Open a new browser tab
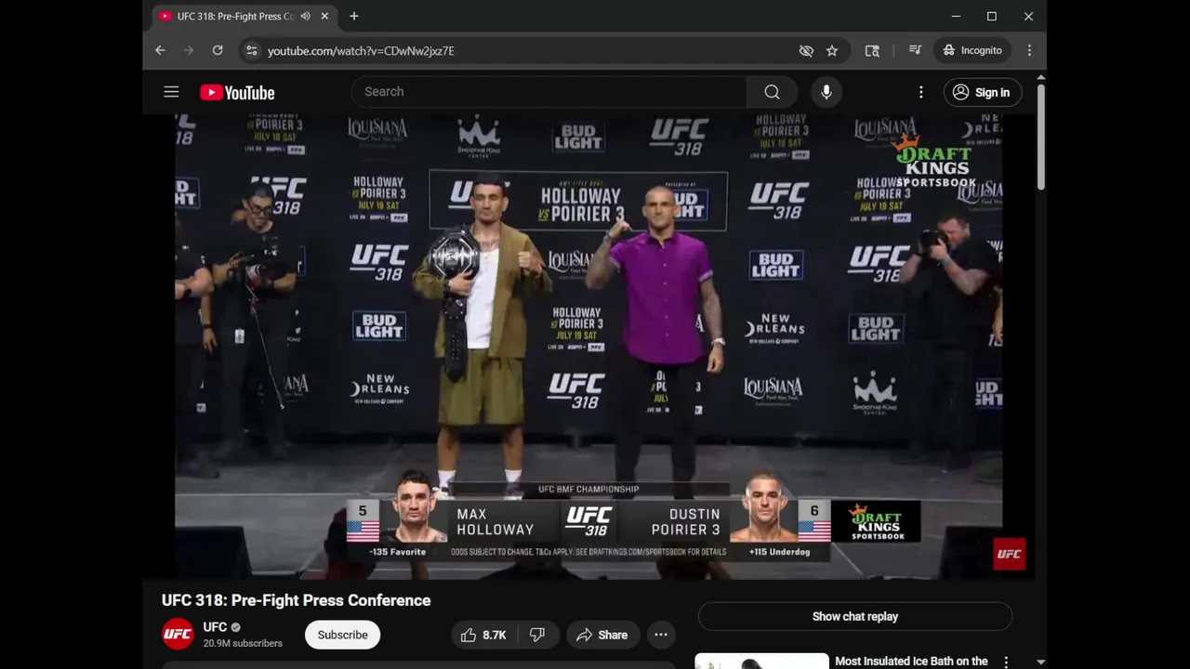The width and height of the screenshot is (1190, 669). tap(354, 16)
